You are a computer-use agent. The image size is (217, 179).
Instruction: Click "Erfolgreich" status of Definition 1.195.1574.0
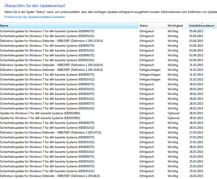147,41
